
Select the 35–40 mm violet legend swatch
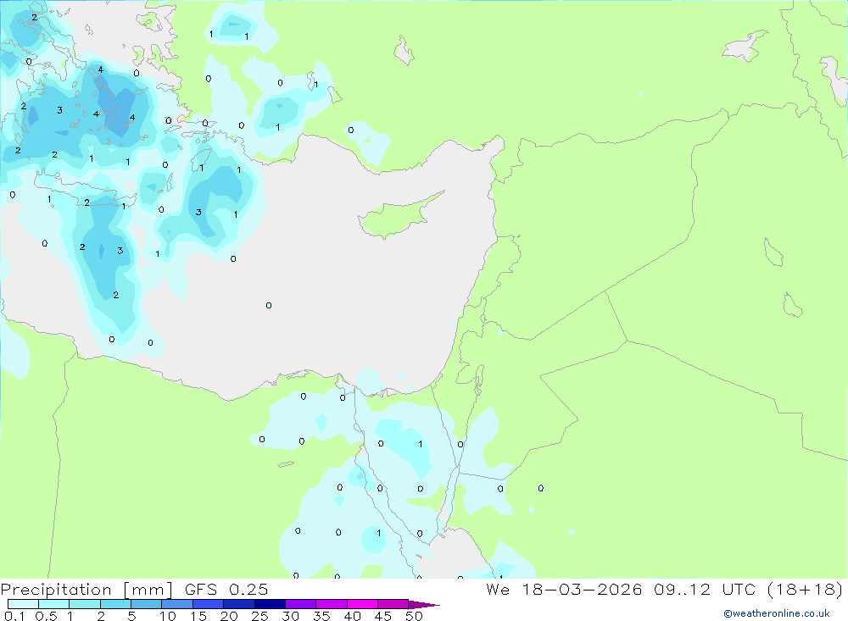pos(332,604)
